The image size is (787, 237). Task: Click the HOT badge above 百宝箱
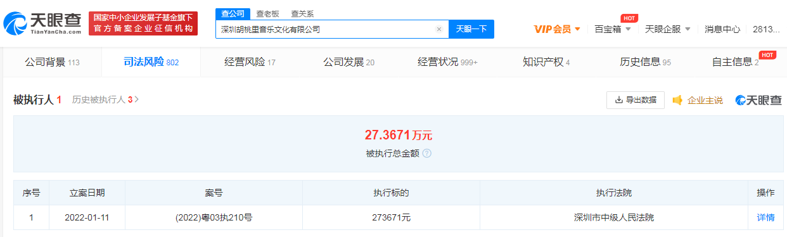tap(629, 18)
